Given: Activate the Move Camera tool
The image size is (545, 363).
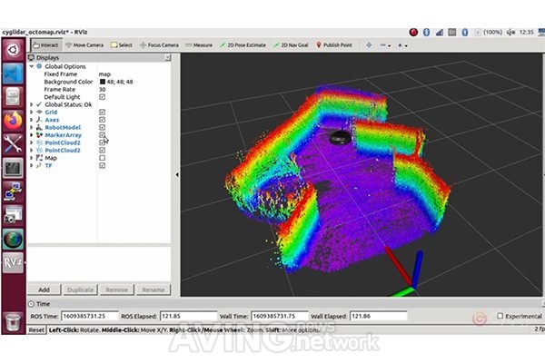Looking at the screenshot, I should click(x=88, y=44).
